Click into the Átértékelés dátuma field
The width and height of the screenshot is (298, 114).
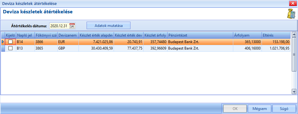click(x=59, y=26)
